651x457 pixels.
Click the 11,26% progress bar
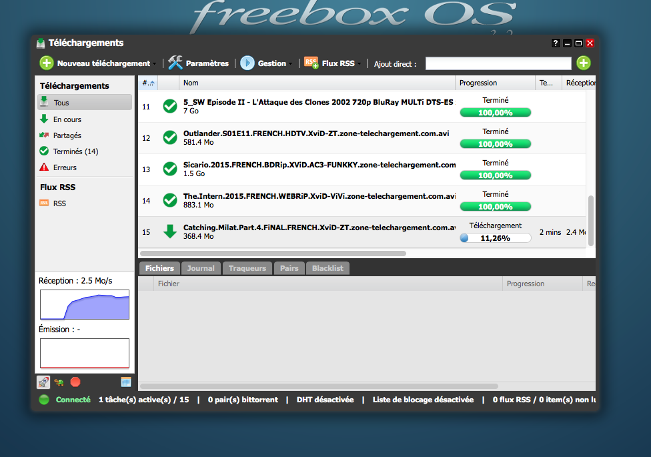coord(496,238)
